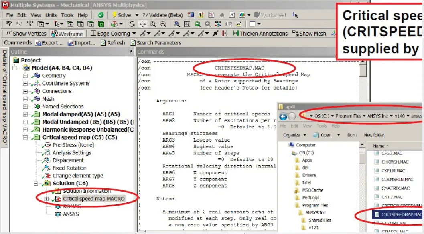Screen dimensions: 424x234
Task: Toggle Wireframe view mode
Action: (67, 34)
